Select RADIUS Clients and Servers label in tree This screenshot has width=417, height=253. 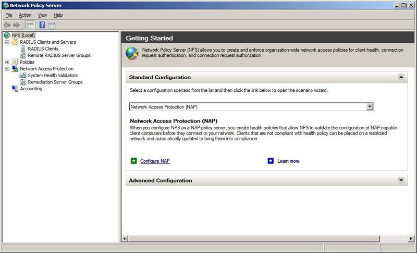coord(48,42)
